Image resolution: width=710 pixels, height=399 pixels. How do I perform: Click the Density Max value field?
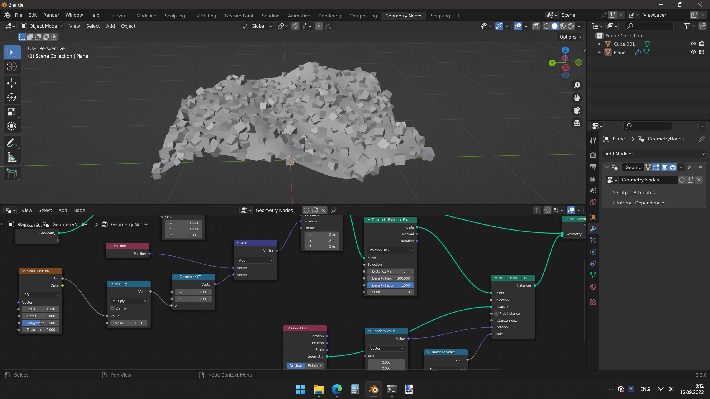click(x=390, y=278)
